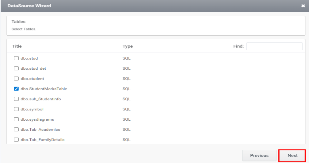Click the Title column header
This screenshot has width=309, height=163.
[17, 46]
